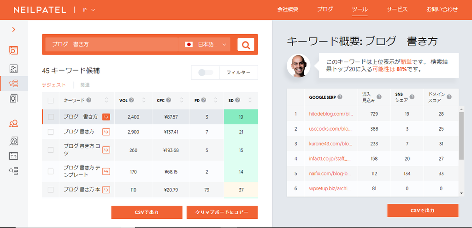Viewport: 472px width, 228px height.
Task: Sort by キーワード column arrows
Action: [106, 100]
